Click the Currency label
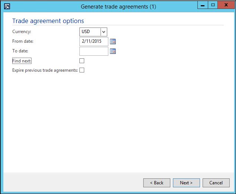This screenshot has height=194, width=236. 22,32
